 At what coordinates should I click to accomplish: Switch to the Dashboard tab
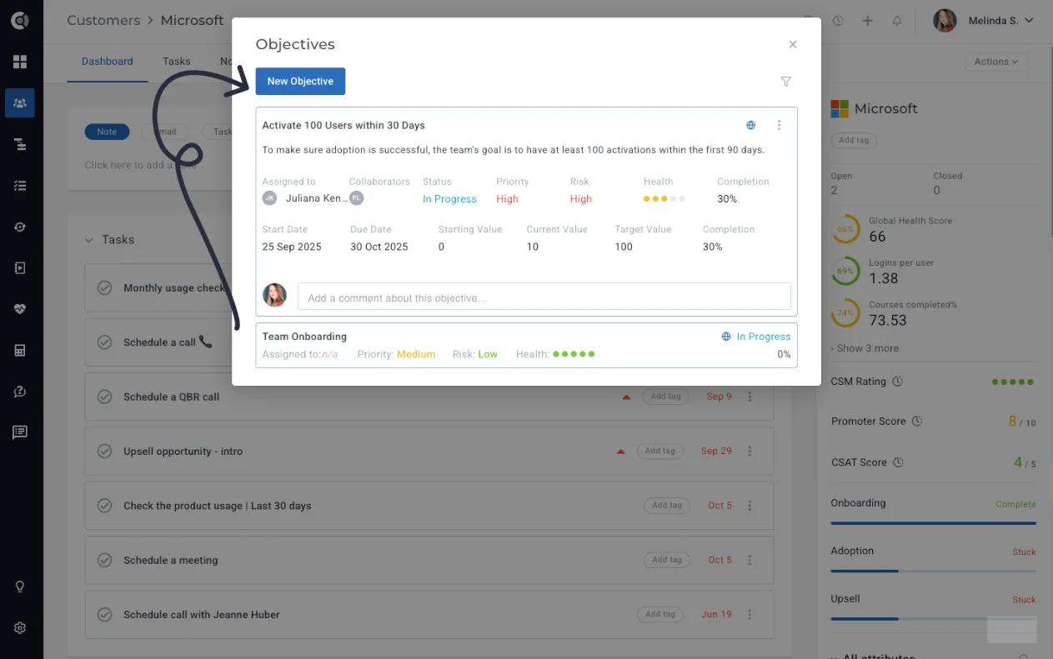tap(108, 62)
